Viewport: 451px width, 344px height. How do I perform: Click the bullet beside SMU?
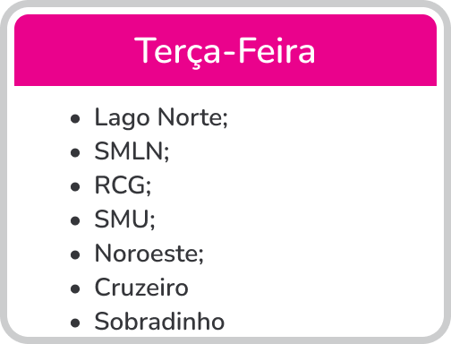[x=75, y=221]
